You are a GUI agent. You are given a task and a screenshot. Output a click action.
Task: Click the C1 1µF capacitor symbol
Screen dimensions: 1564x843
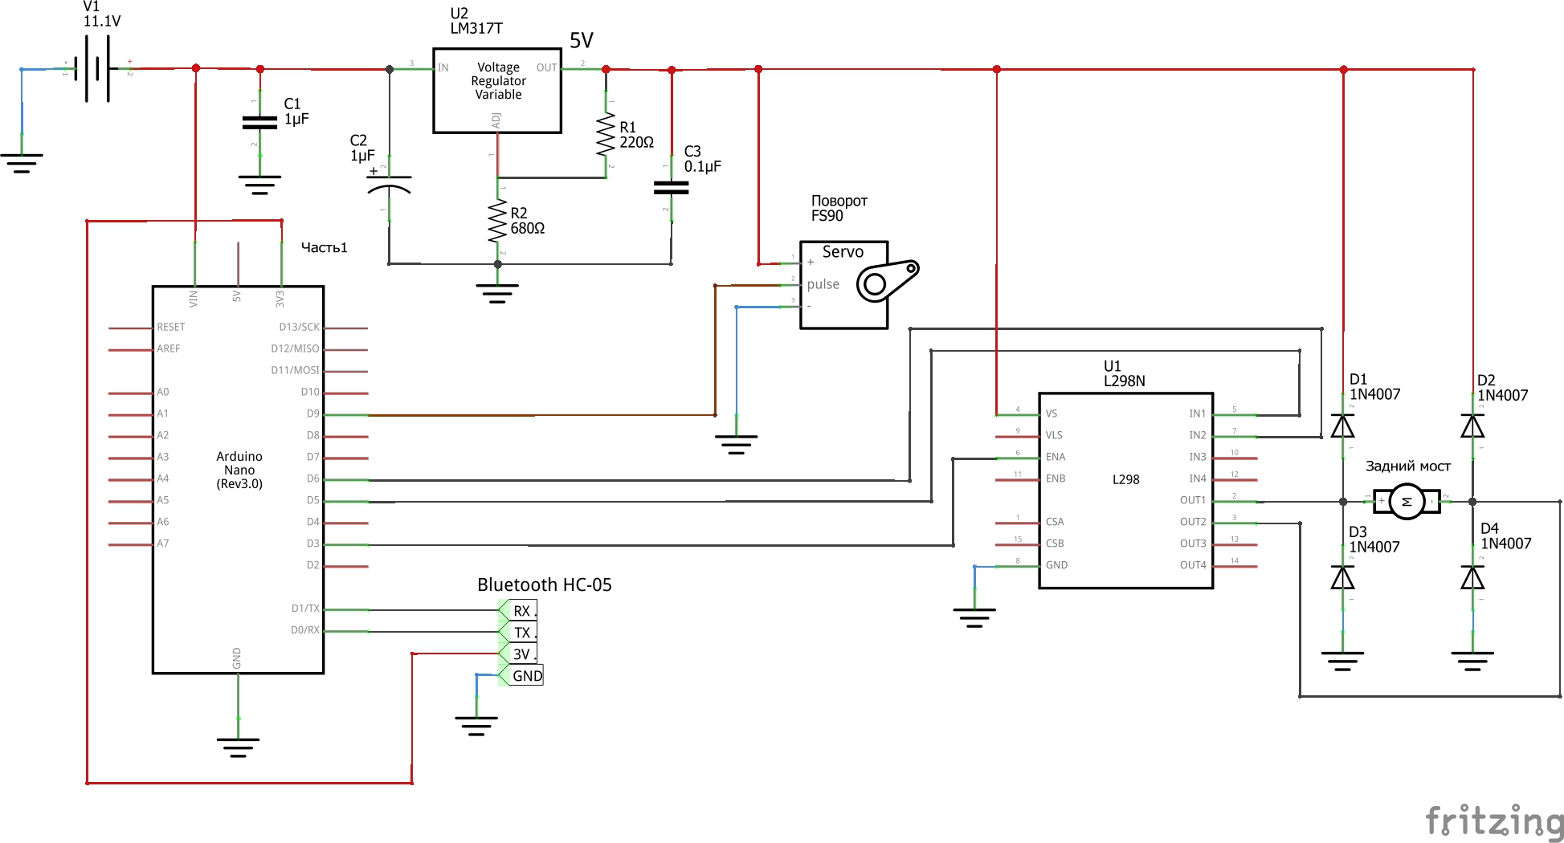(x=259, y=122)
